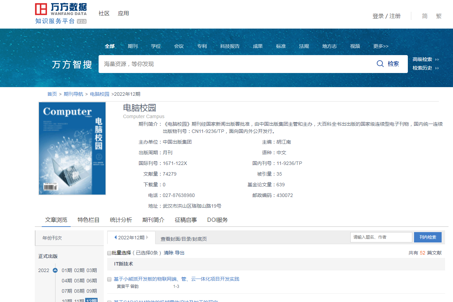Switch to 特色栏目 tab
Viewport: 453px width, 302px height.
click(89, 220)
